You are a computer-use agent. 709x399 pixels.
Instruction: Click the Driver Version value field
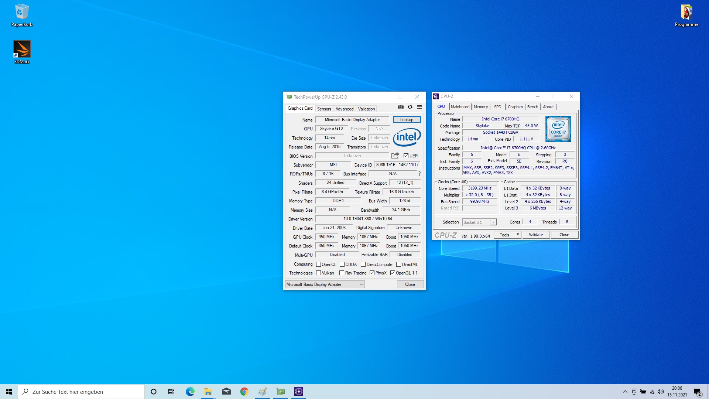point(368,219)
